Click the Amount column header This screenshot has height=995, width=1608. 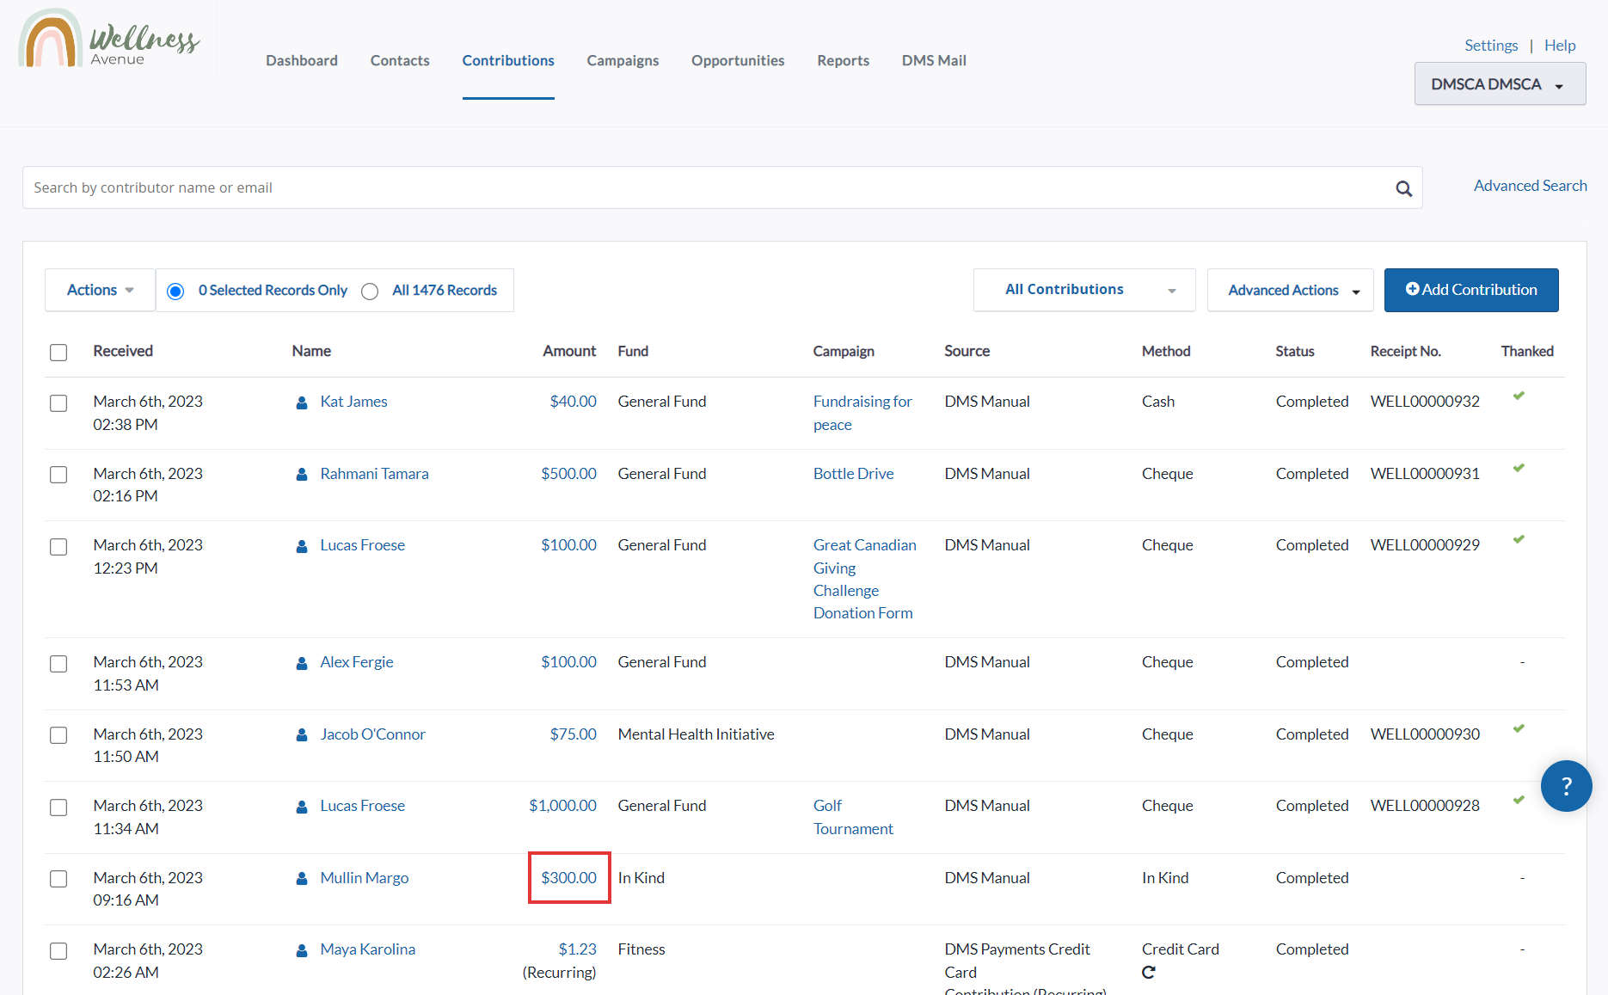tap(569, 351)
